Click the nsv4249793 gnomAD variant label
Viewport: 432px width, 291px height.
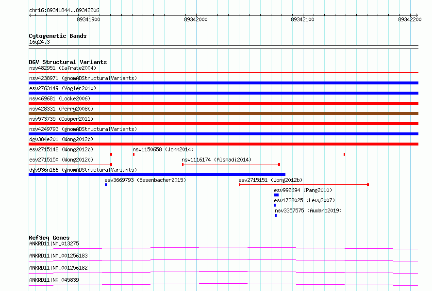coord(83,129)
